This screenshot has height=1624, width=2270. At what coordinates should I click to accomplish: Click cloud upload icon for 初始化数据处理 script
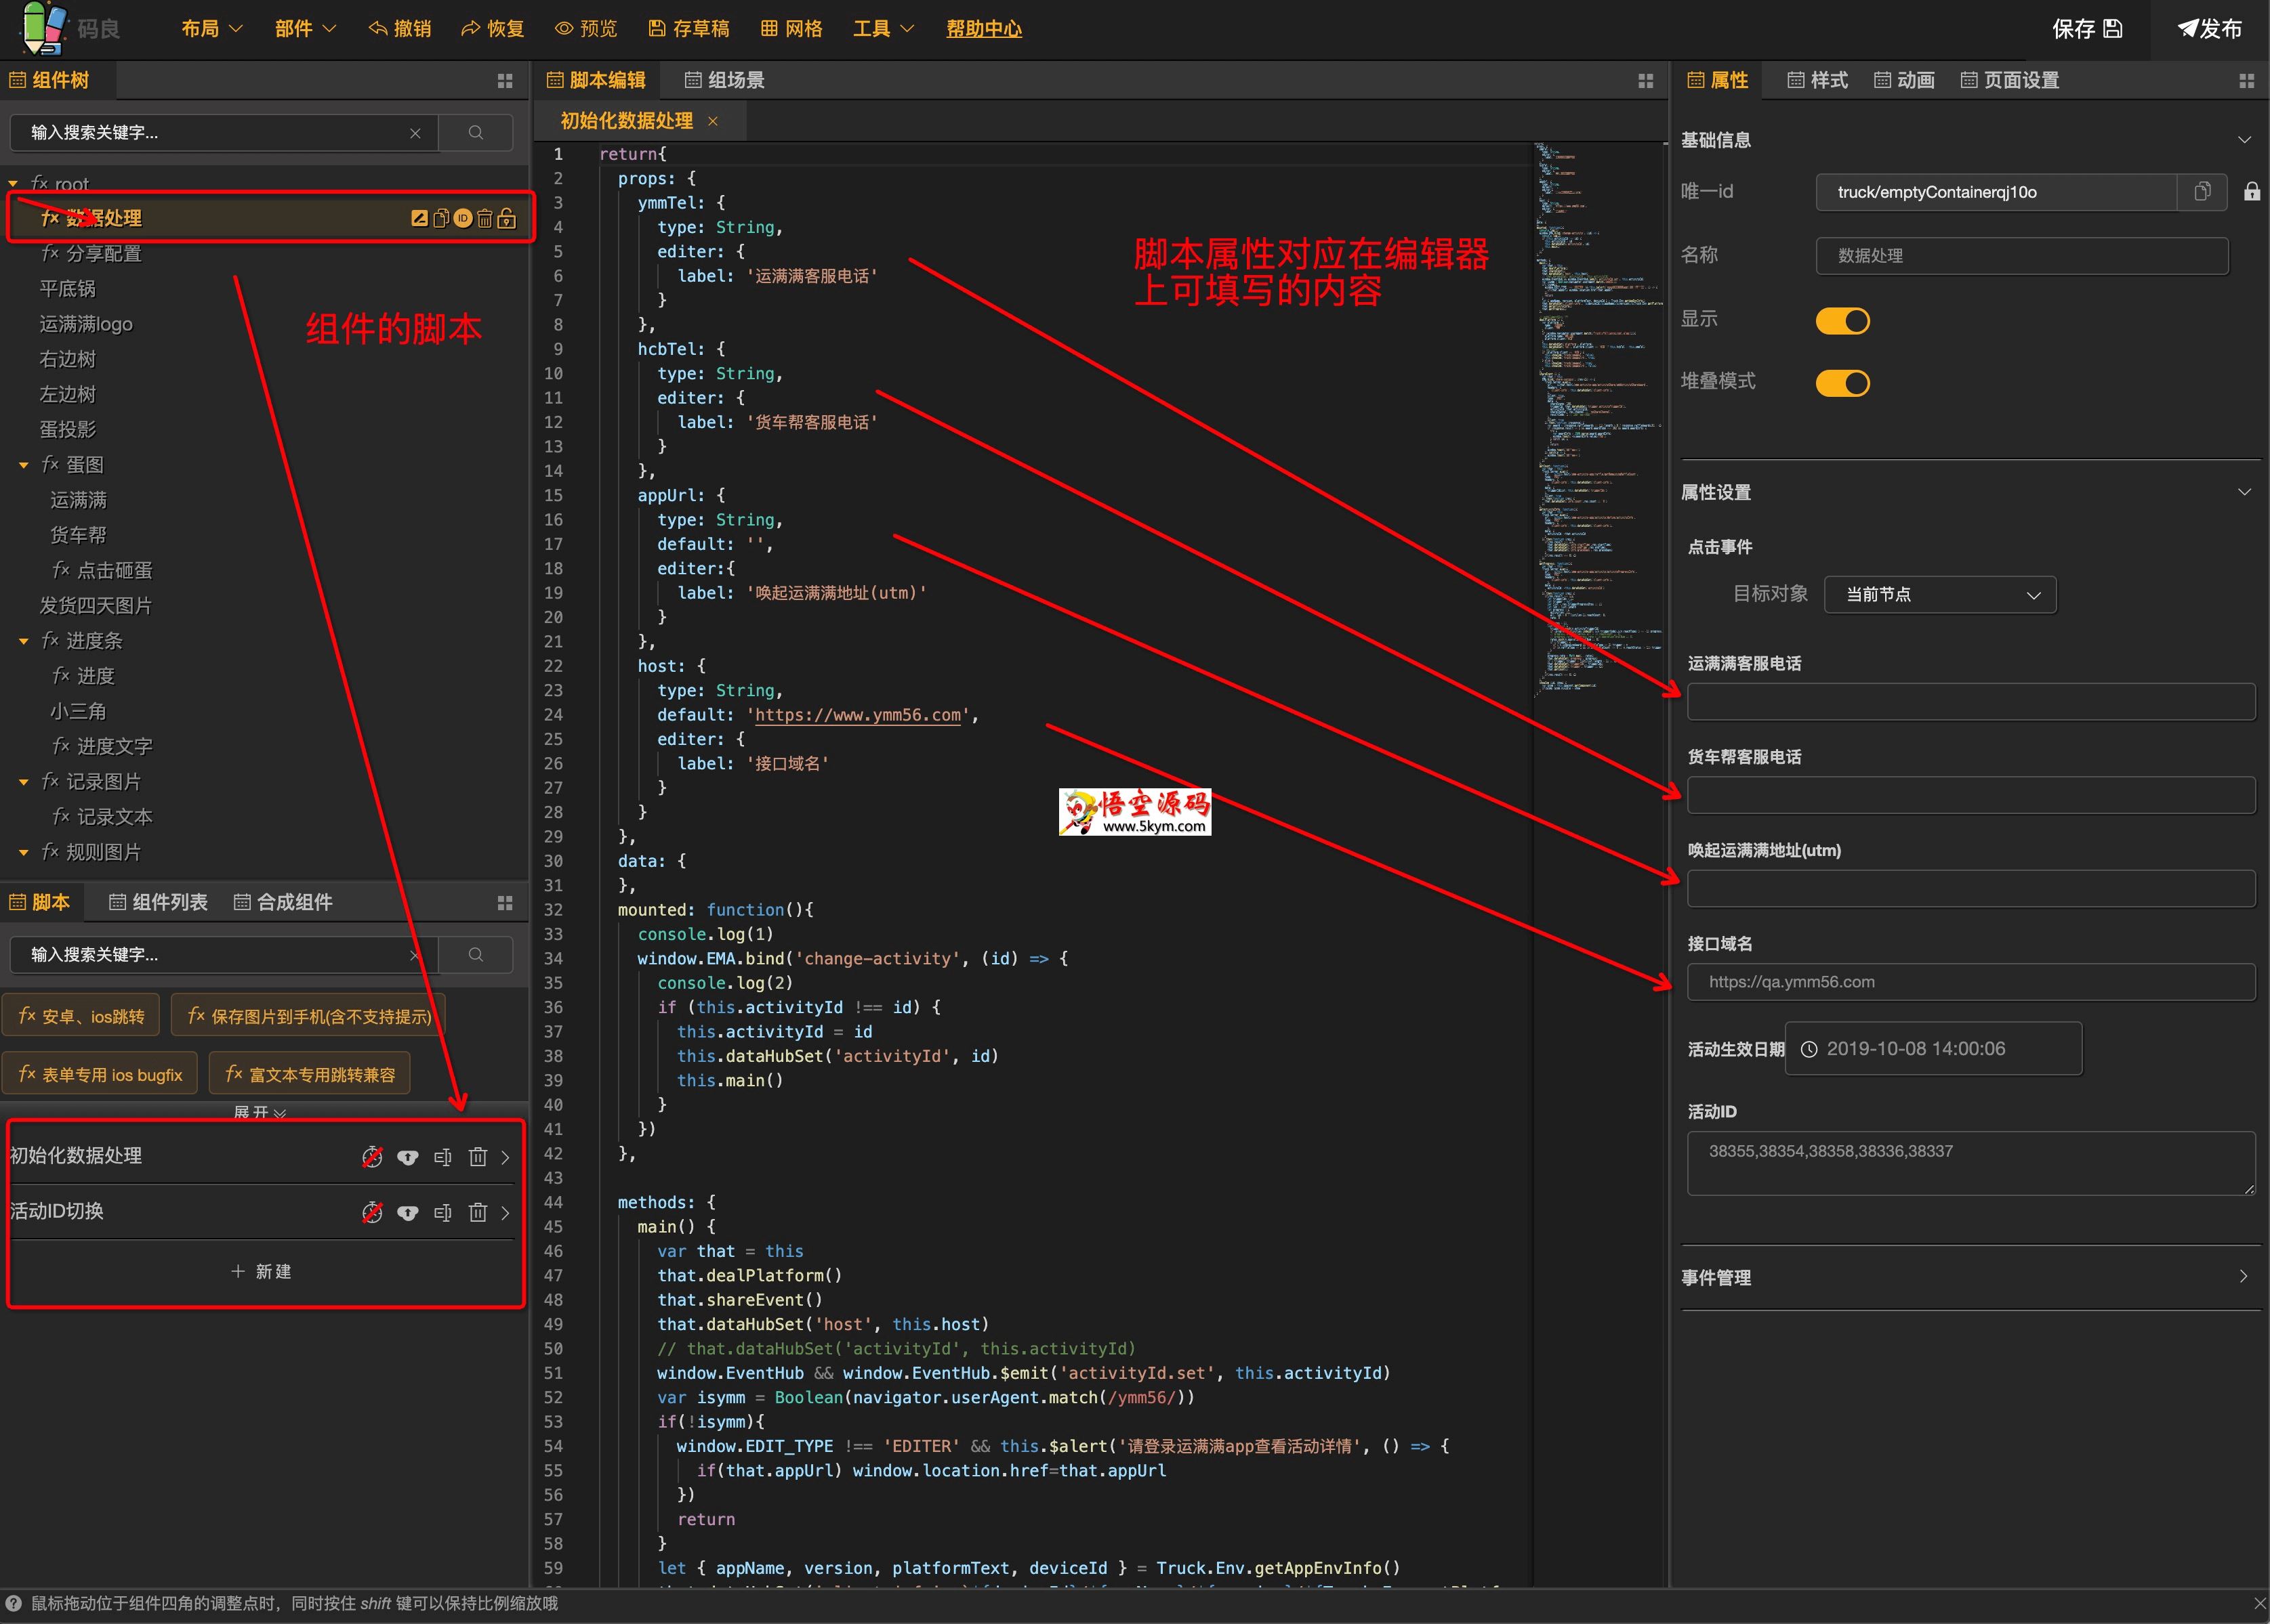407,1157
